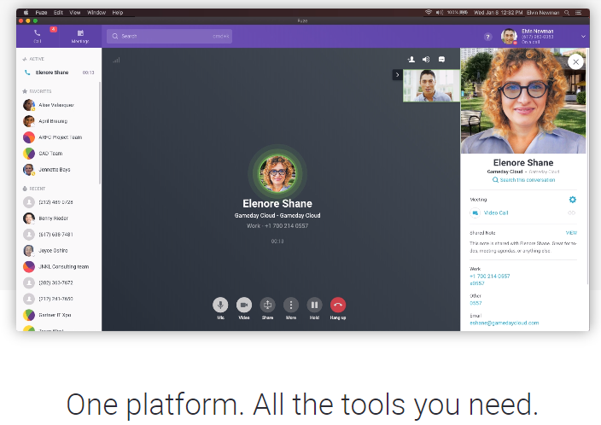The width and height of the screenshot is (601, 425).
Task: Expand the Elvin Newman profile dropdown
Action: pyautogui.click(x=583, y=37)
